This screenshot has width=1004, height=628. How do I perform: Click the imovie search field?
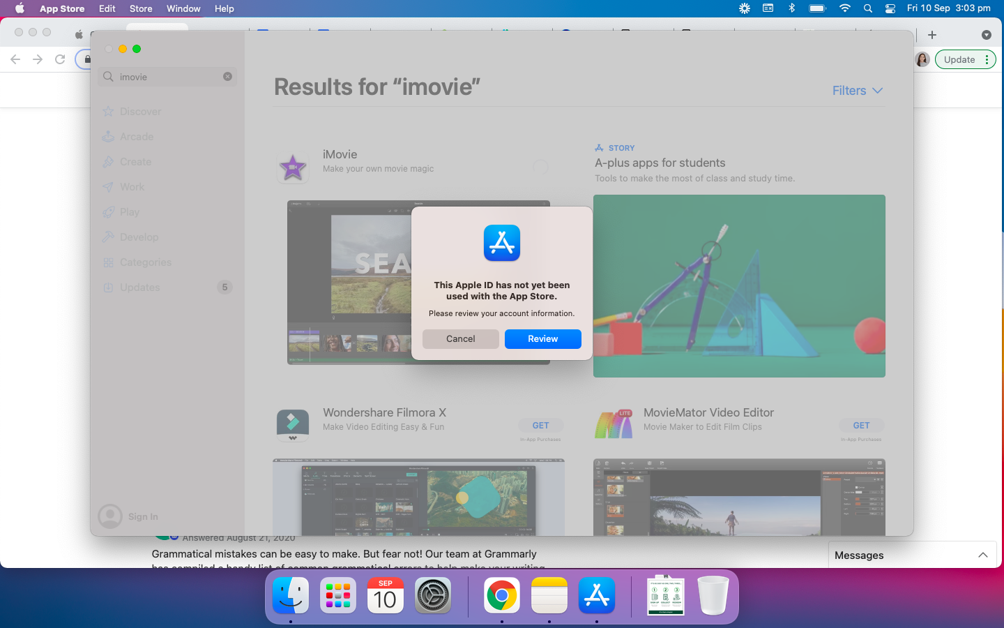pyautogui.click(x=167, y=77)
